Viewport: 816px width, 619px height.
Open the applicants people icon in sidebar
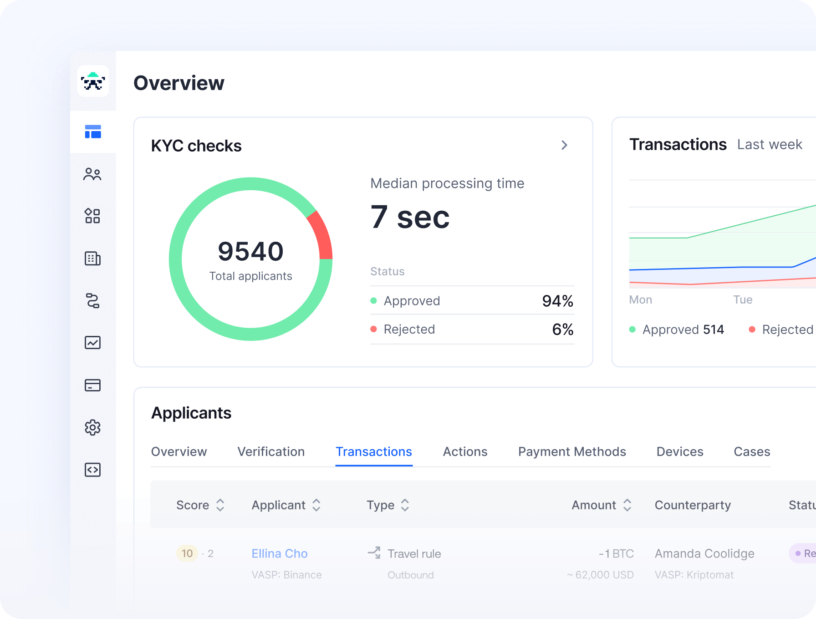coord(92,174)
